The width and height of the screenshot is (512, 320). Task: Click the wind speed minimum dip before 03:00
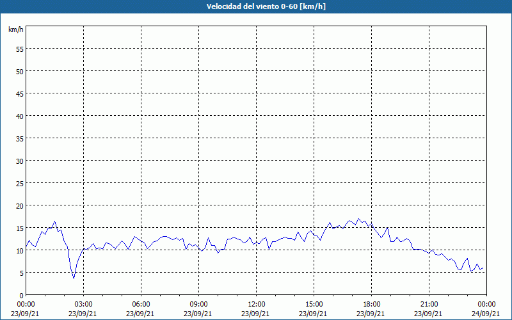74,278
